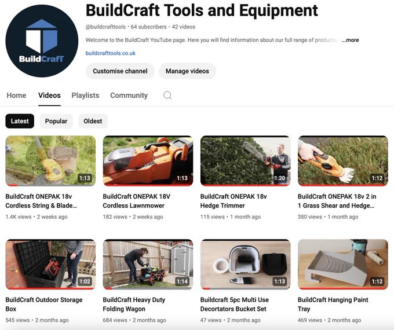Click title 'BuildCraft ONEPAK 18v Hedge Trimmer'
The image size is (394, 330).
(x=234, y=201)
